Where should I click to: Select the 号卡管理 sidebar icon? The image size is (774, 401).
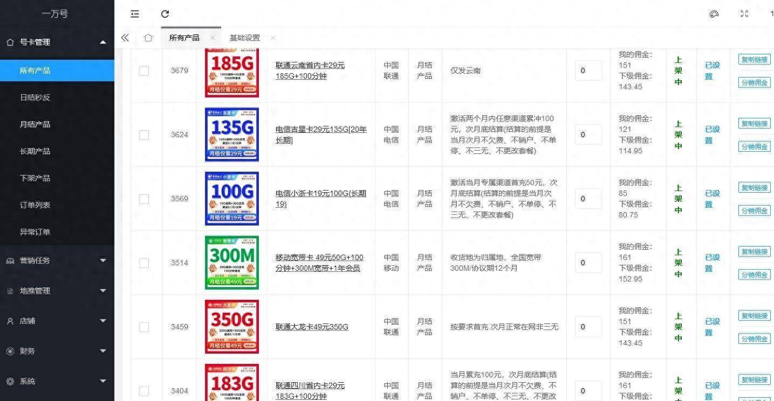pos(10,41)
